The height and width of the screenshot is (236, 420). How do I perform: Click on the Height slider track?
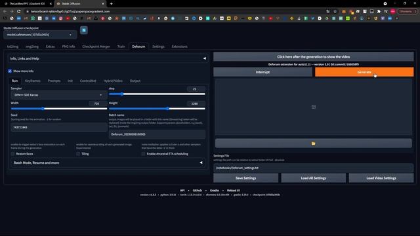pyautogui.click(x=157, y=109)
